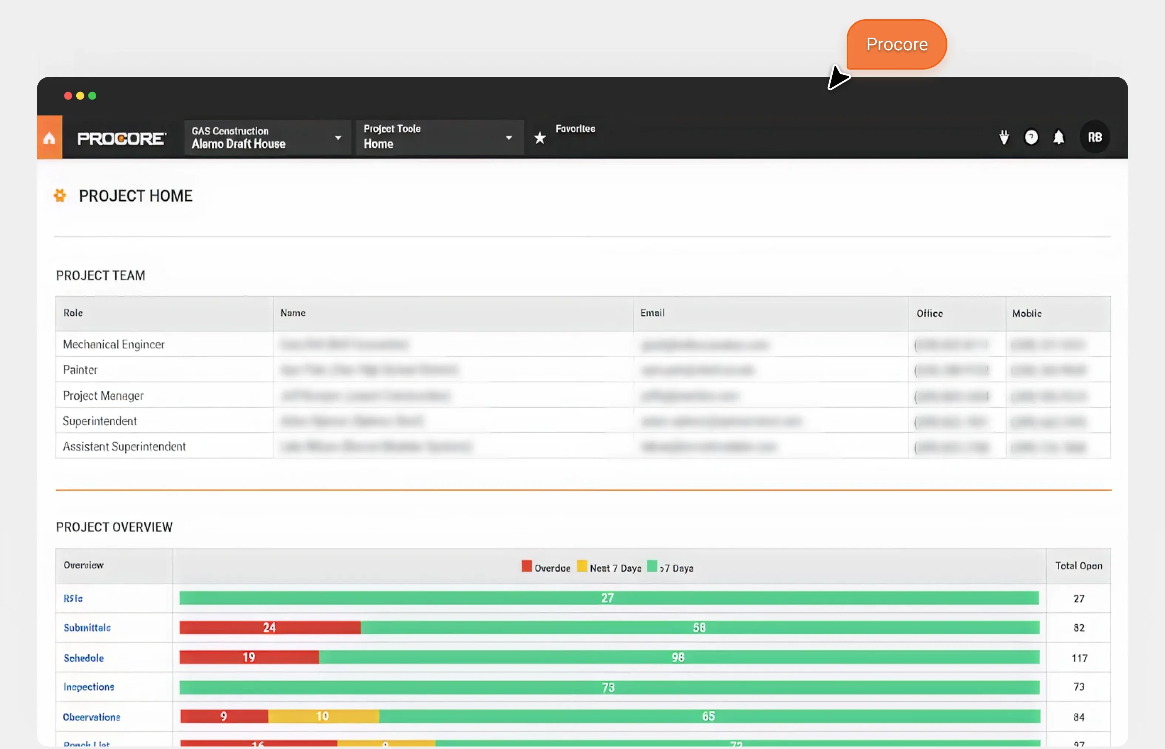This screenshot has height=749, width=1165.
Task: Click the Procore logo
Action: (x=122, y=139)
